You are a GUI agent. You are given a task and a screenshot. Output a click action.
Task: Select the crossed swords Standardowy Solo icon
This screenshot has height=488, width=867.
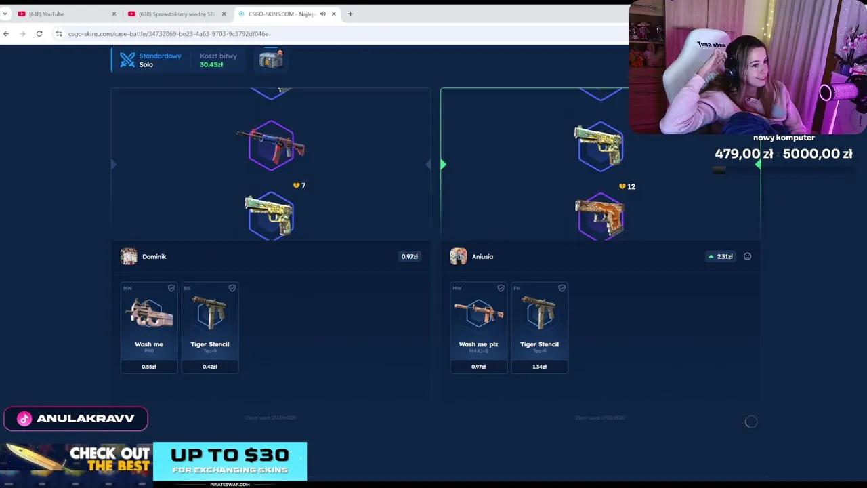tap(127, 60)
